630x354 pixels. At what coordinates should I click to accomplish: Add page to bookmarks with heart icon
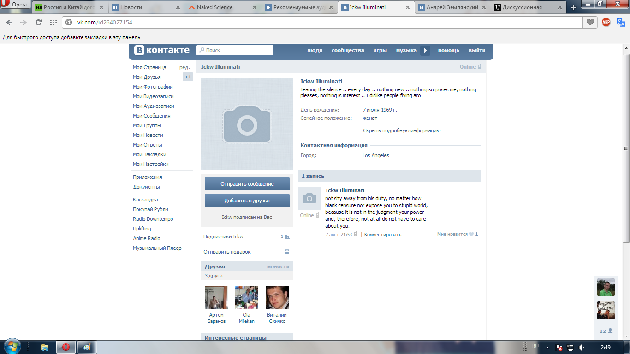pos(590,22)
